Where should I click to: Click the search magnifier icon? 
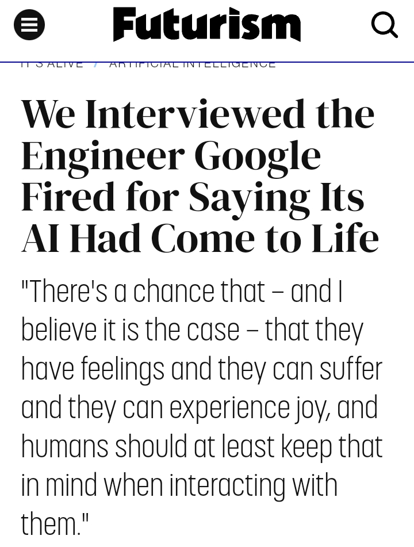point(384,25)
